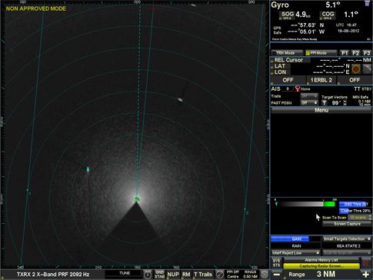Image resolution: width=373 pixels, height=280 pixels.
Task: Click the round compass icon next to T Trails
Action: coord(220,275)
